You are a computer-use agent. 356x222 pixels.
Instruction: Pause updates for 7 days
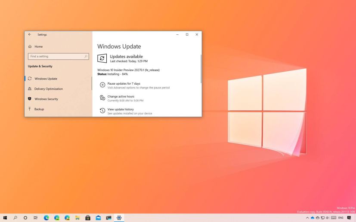click(124, 84)
